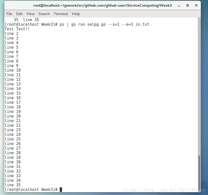Click the '--e=1' flag in the command
208x195 pixels.
pyautogui.click(x=127, y=24)
